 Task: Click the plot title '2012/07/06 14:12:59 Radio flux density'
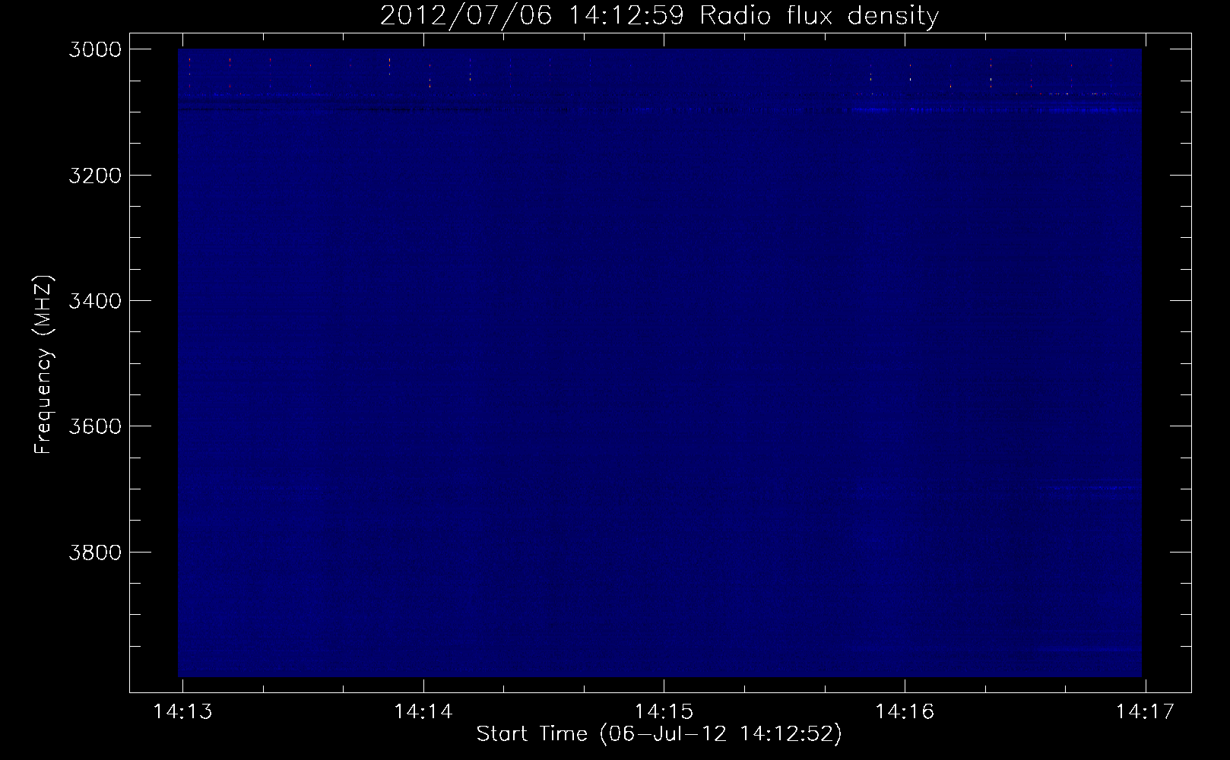659,15
